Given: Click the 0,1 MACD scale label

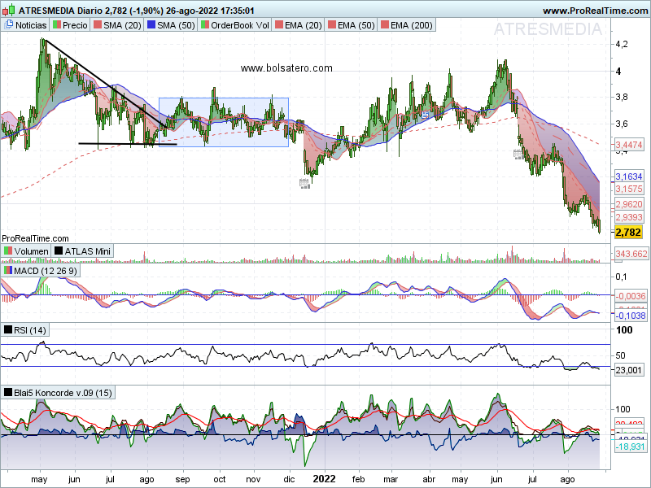Looking at the screenshot, I should (x=622, y=277).
